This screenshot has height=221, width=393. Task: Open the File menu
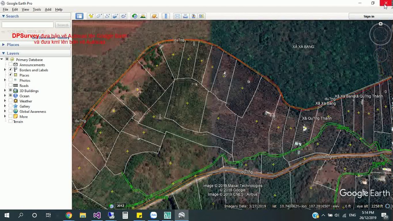[6, 10]
